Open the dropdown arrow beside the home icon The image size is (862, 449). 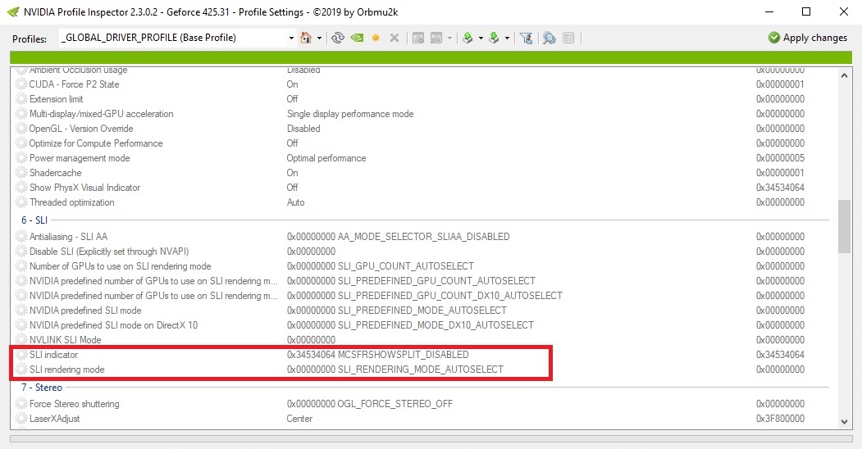pos(319,39)
